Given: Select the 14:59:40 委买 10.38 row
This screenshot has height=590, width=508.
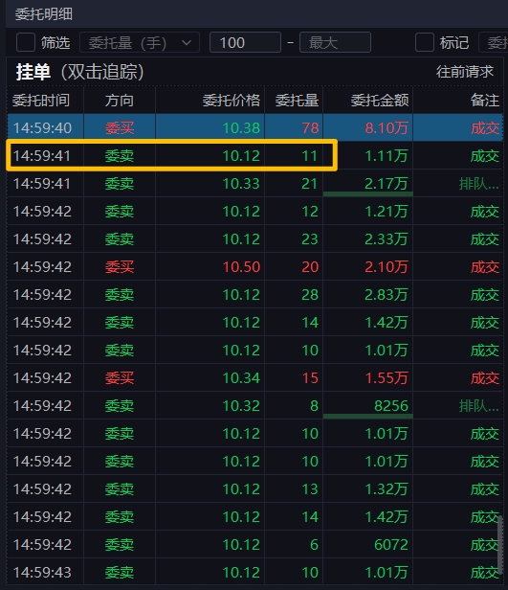Looking at the screenshot, I should click(x=254, y=127).
